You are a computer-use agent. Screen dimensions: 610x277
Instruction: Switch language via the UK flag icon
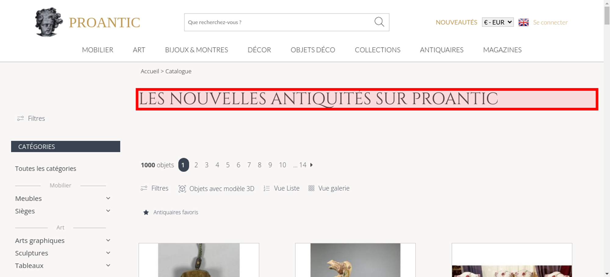523,22
